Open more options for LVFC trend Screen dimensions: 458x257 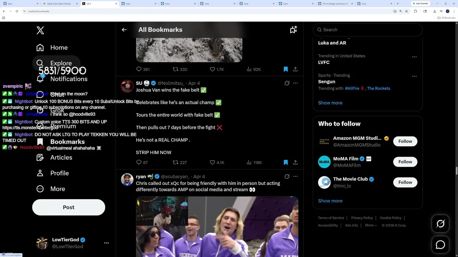click(x=414, y=57)
